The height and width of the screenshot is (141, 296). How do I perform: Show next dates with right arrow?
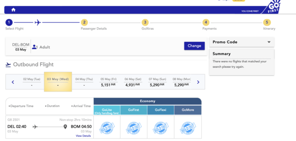coord(198,82)
